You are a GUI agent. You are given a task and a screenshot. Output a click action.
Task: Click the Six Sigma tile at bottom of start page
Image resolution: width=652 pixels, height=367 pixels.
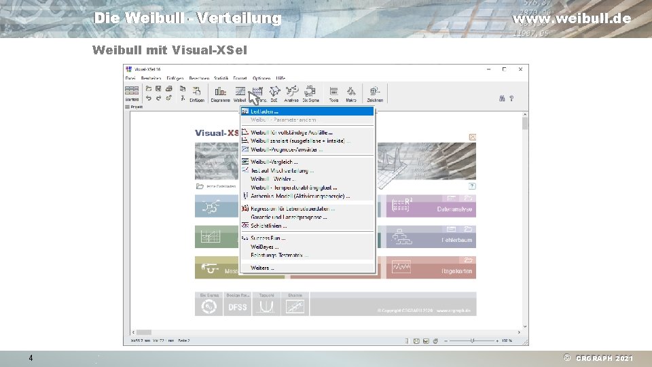coord(209,304)
